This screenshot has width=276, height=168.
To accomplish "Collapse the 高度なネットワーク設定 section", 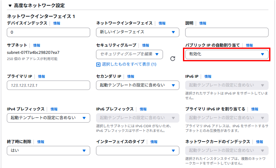I will point(10,6).
